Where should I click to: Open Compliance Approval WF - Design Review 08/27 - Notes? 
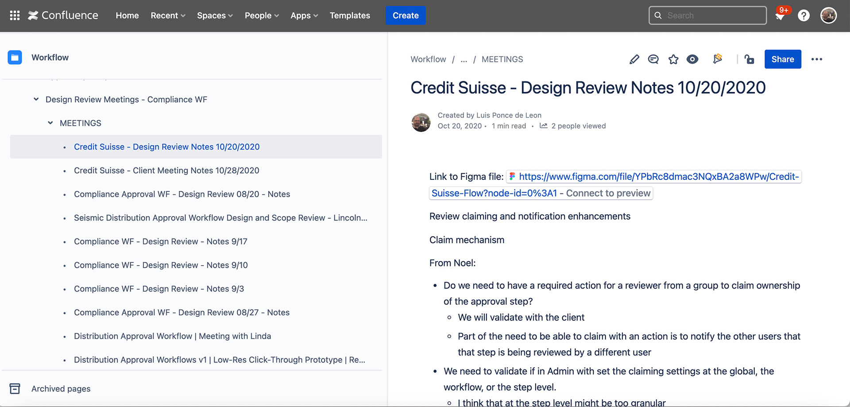[182, 312]
